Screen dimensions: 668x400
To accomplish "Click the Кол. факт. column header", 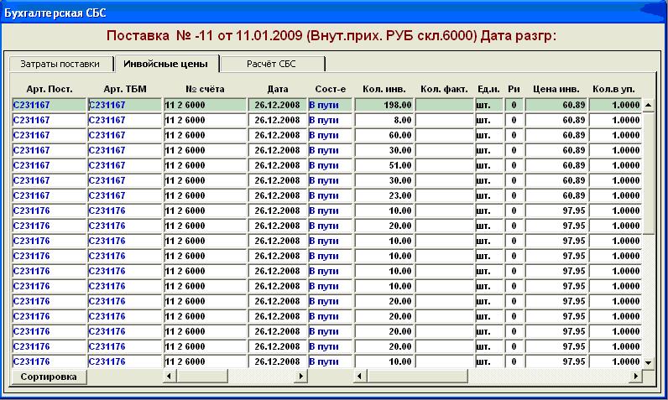I will point(444,90).
